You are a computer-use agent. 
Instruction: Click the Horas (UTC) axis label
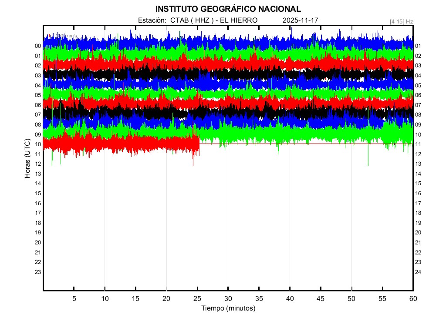point(27,159)
